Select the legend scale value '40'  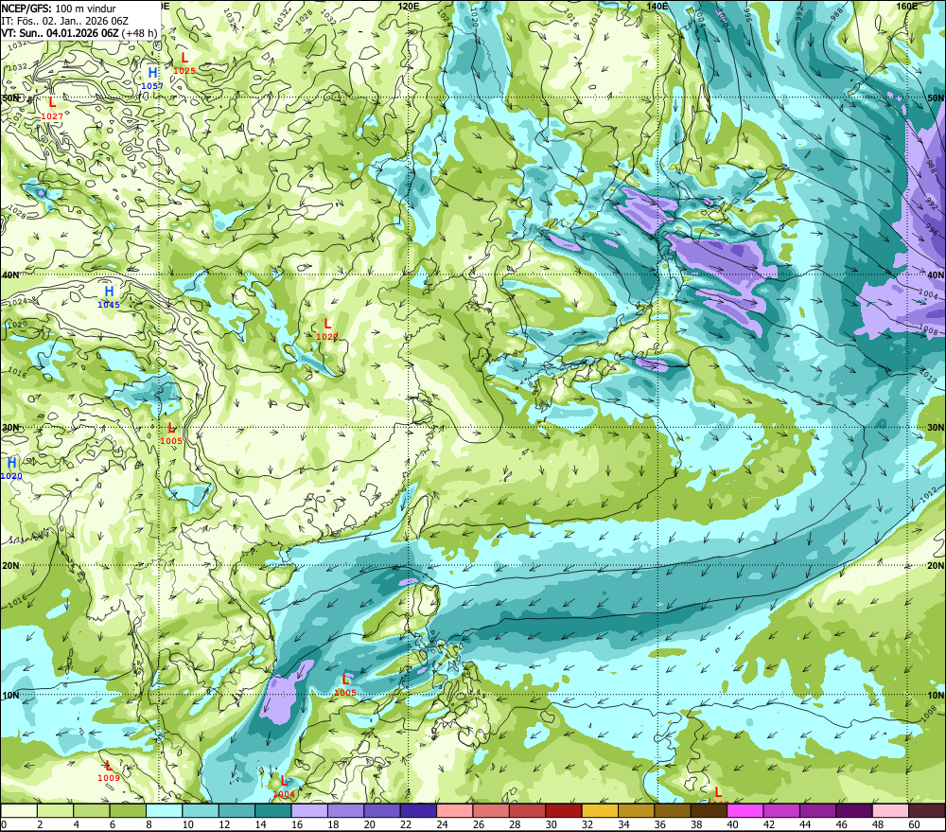point(732,824)
